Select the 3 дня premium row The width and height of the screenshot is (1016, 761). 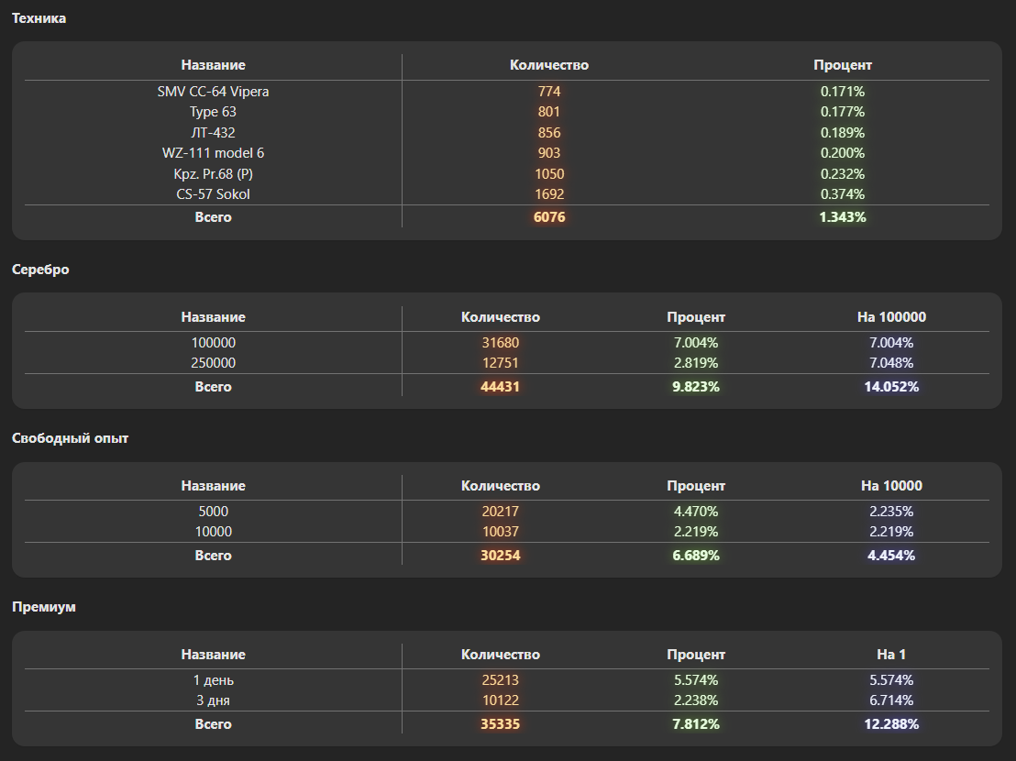tap(213, 700)
